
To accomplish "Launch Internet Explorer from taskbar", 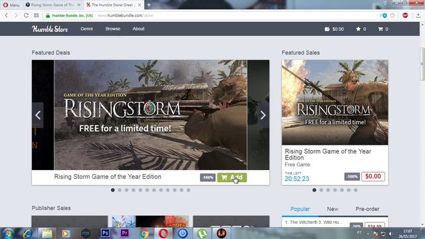I will pyautogui.click(x=28, y=233).
